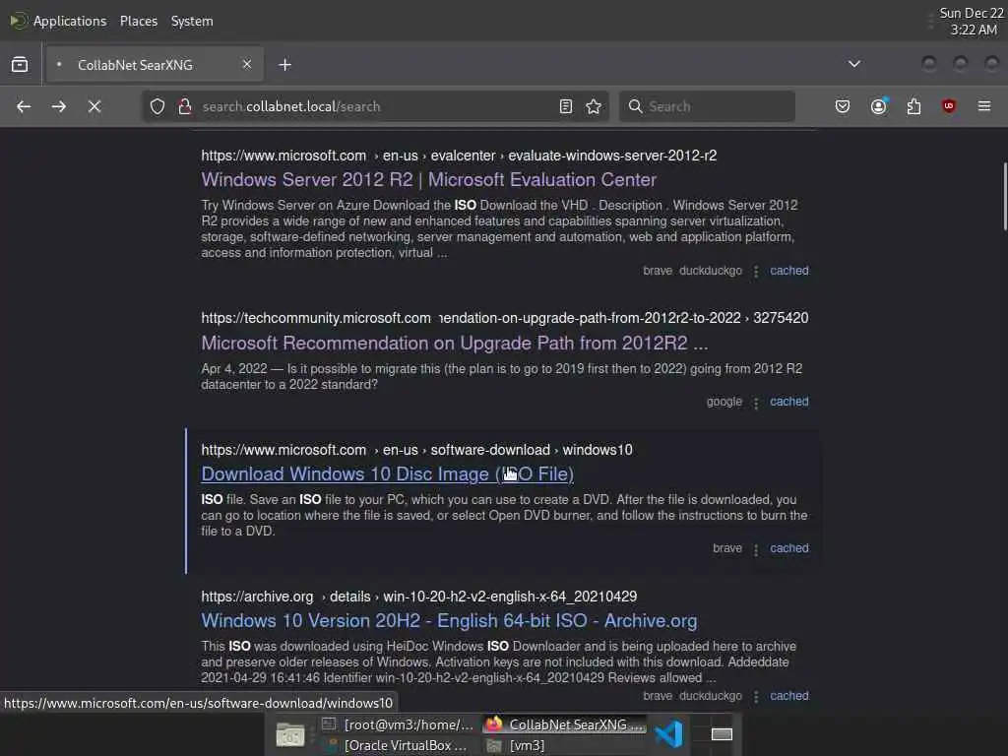Click the microsoft.com evalcenter URL text
1008x756 pixels.
click(459, 157)
